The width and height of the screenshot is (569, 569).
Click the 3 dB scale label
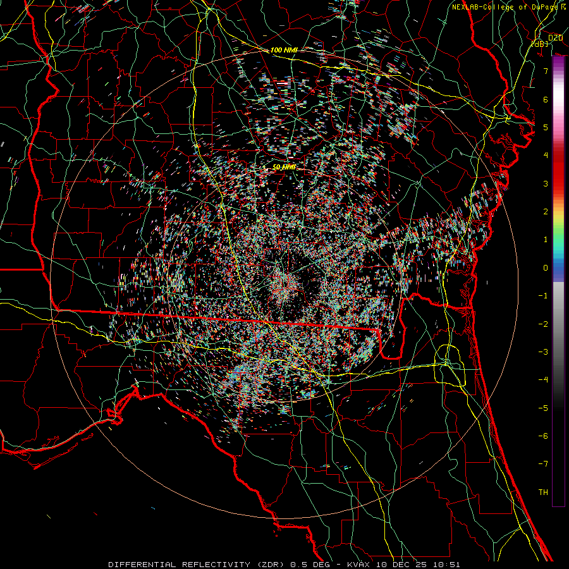(546, 183)
